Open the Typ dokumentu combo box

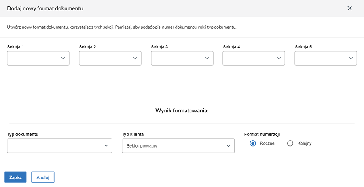click(x=55, y=146)
